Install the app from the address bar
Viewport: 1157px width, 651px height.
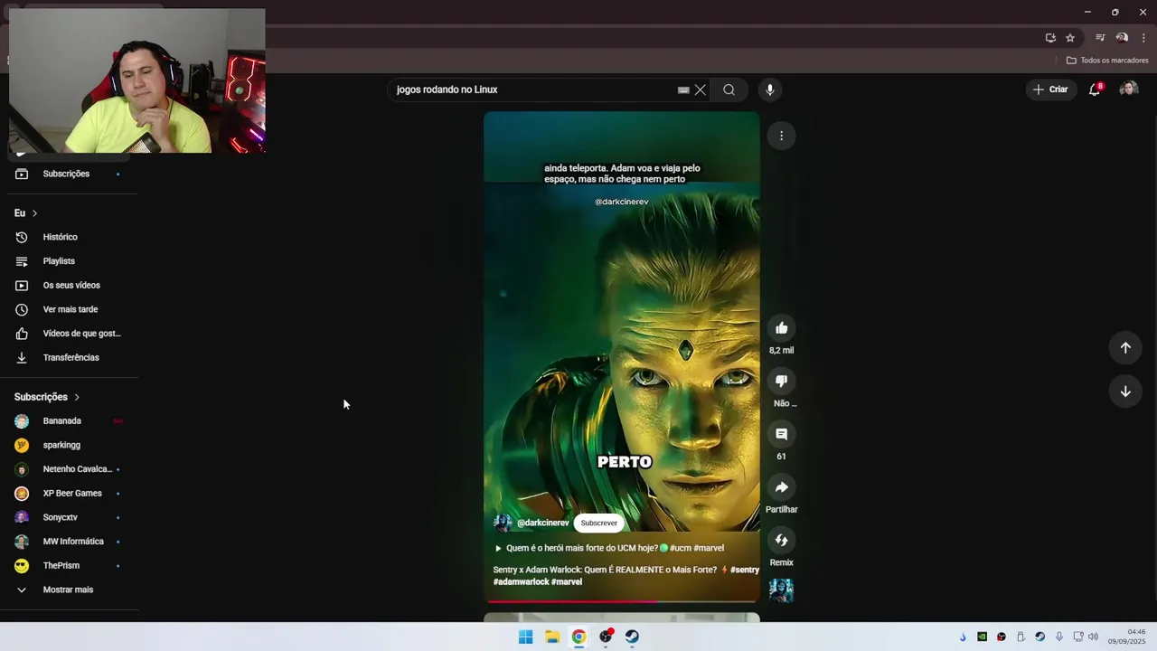tap(1050, 38)
